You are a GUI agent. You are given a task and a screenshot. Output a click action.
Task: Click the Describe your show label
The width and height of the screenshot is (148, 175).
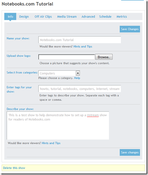[20, 109]
